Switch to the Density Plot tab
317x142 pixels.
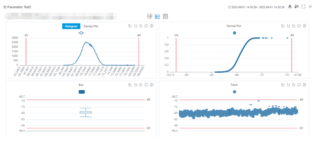tap(91, 26)
